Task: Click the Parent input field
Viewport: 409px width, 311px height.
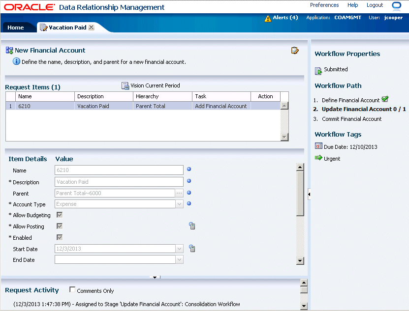Action: coord(115,193)
